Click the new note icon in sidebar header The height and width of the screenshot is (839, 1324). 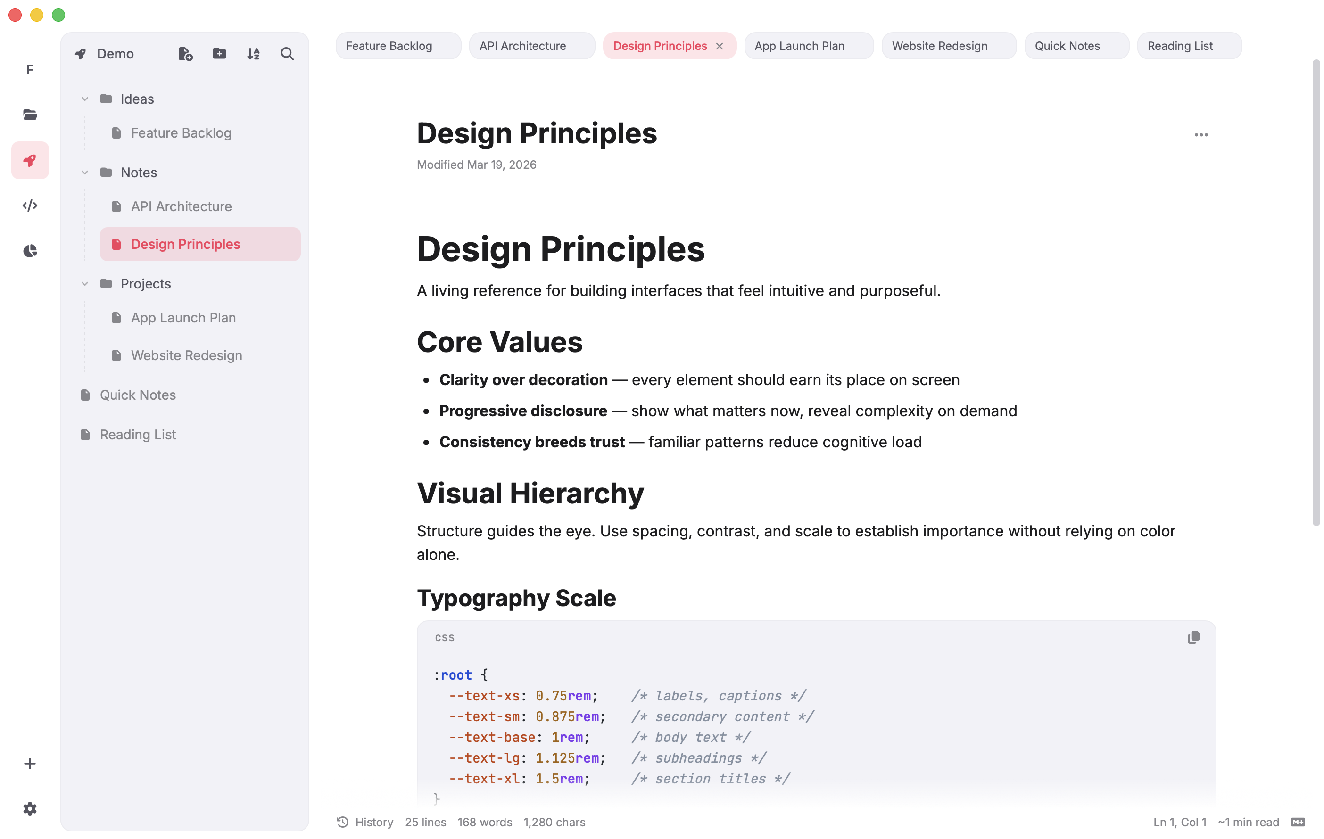(185, 53)
